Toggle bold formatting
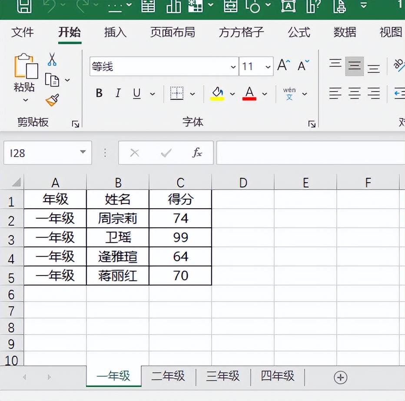 click(99, 93)
